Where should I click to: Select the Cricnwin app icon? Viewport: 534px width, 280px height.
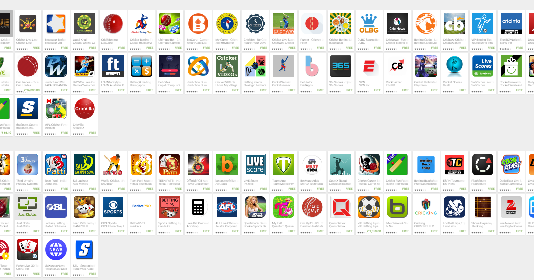click(x=284, y=24)
